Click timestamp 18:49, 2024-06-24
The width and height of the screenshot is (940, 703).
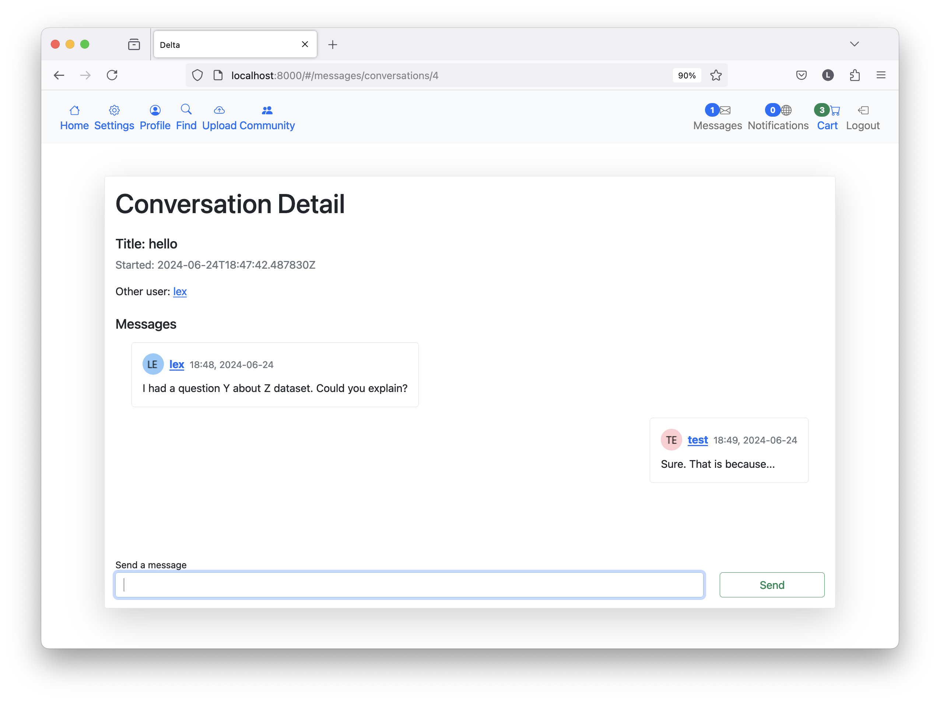[755, 440]
